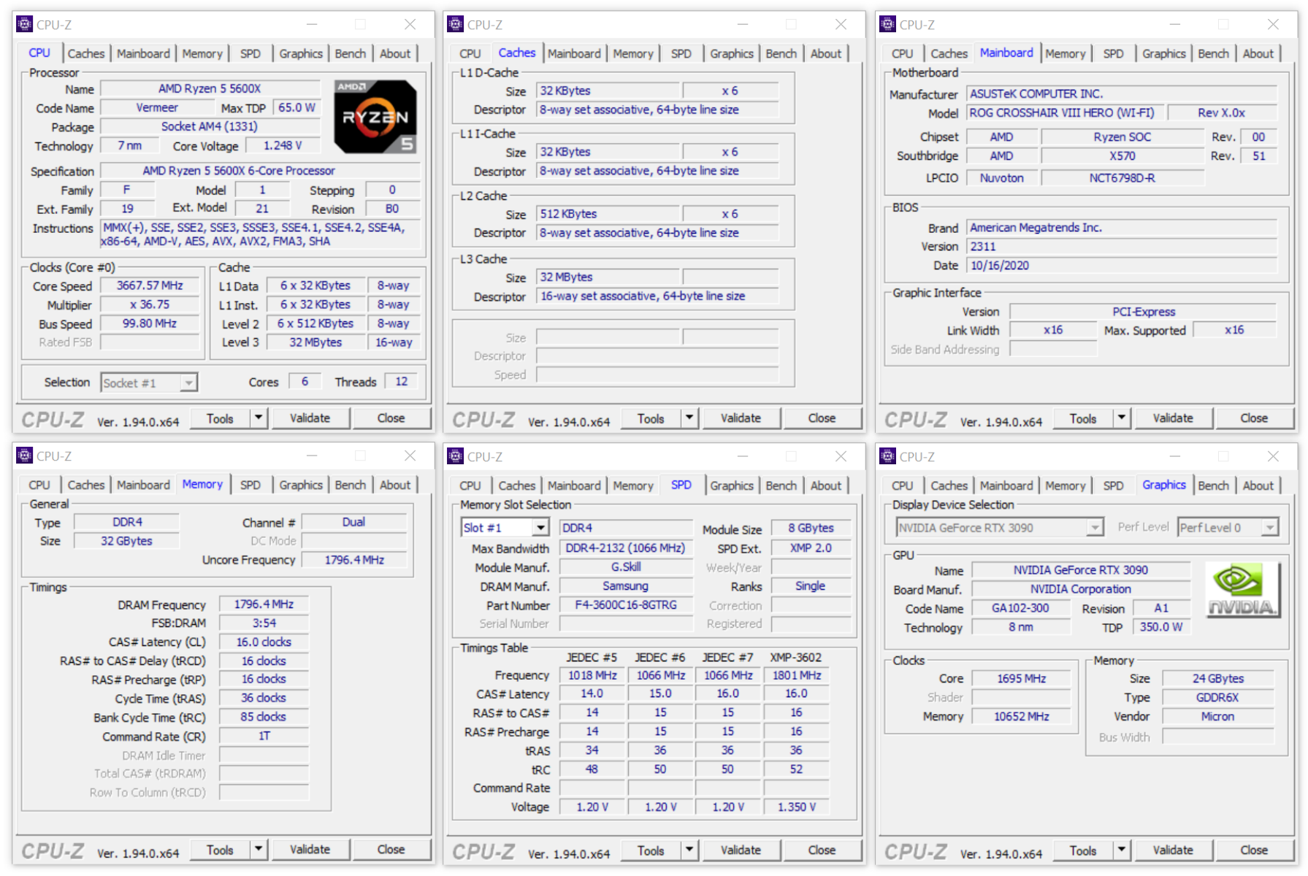This screenshot has width=1308, height=876.
Task: Switch to About tab in the Caches window
Action: 825,53
